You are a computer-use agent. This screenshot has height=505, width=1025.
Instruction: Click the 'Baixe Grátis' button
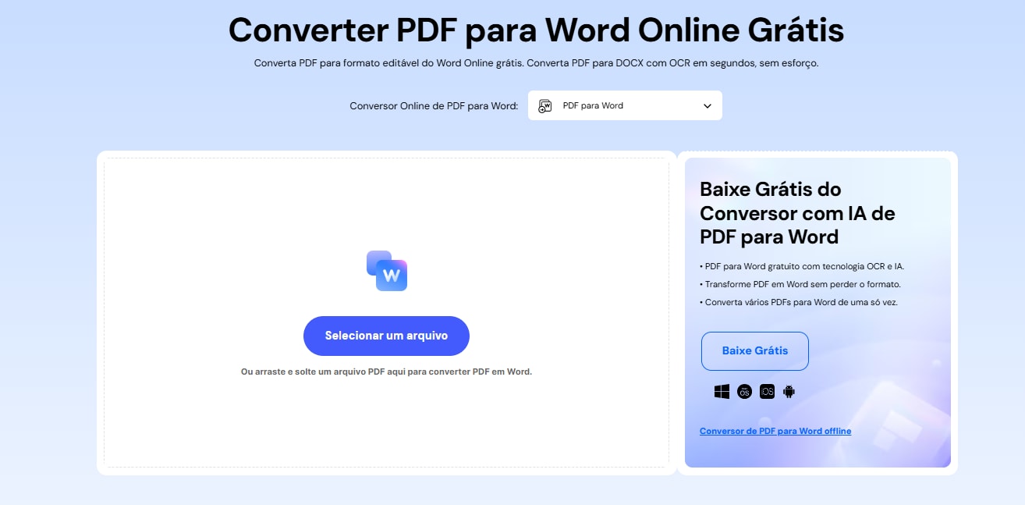tap(755, 351)
